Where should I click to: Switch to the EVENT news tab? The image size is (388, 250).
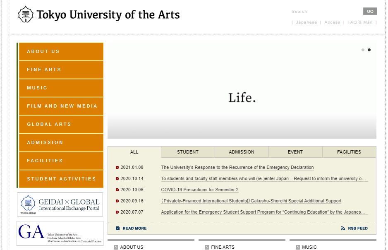295,152
